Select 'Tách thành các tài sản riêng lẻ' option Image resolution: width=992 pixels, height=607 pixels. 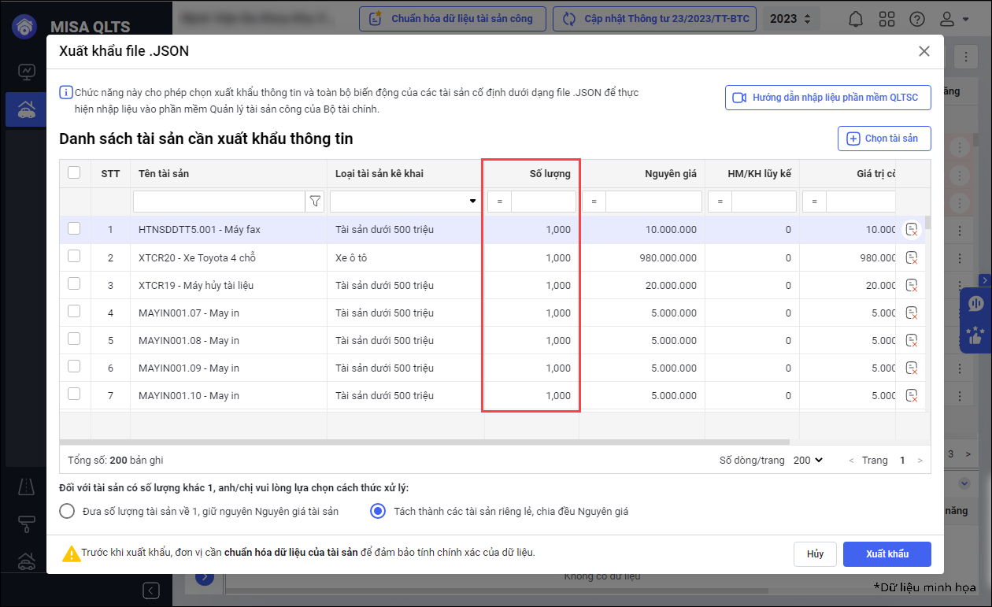click(379, 511)
